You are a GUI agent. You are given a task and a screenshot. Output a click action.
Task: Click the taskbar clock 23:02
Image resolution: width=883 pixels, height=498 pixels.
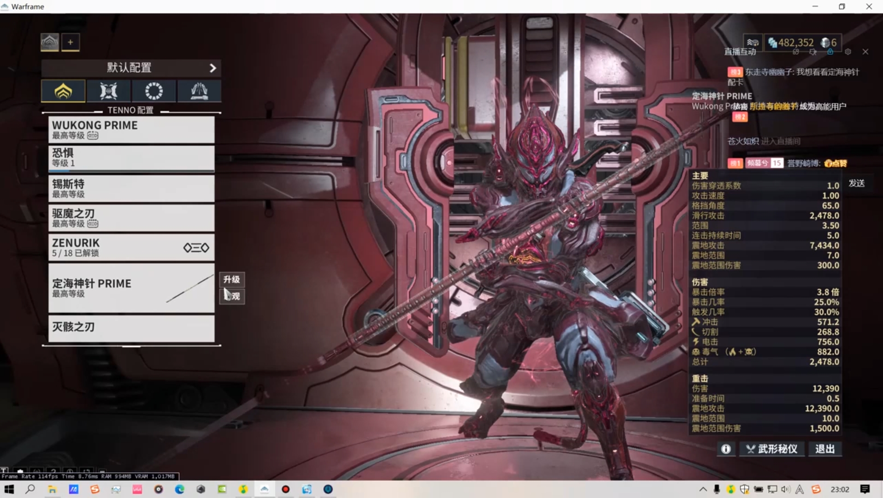tap(840, 489)
